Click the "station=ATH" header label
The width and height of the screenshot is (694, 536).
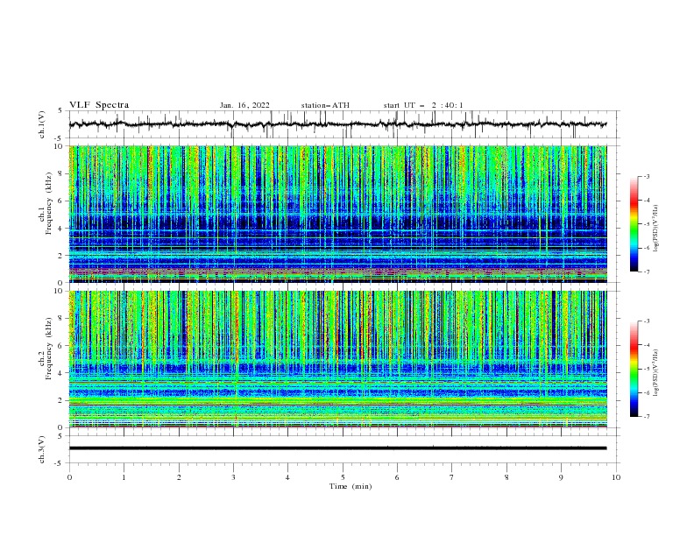[x=325, y=105]
